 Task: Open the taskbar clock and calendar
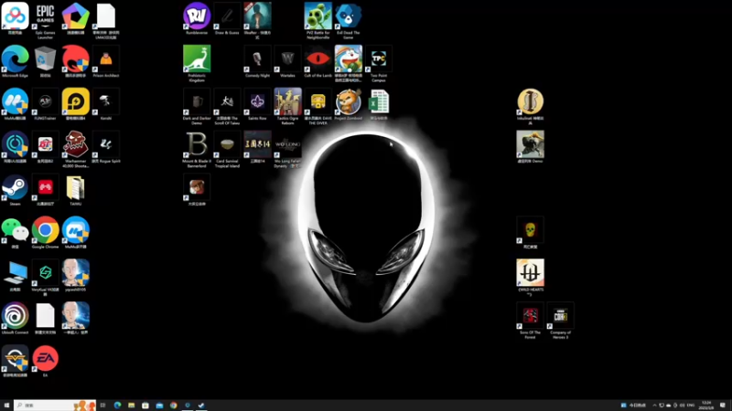tap(706, 406)
